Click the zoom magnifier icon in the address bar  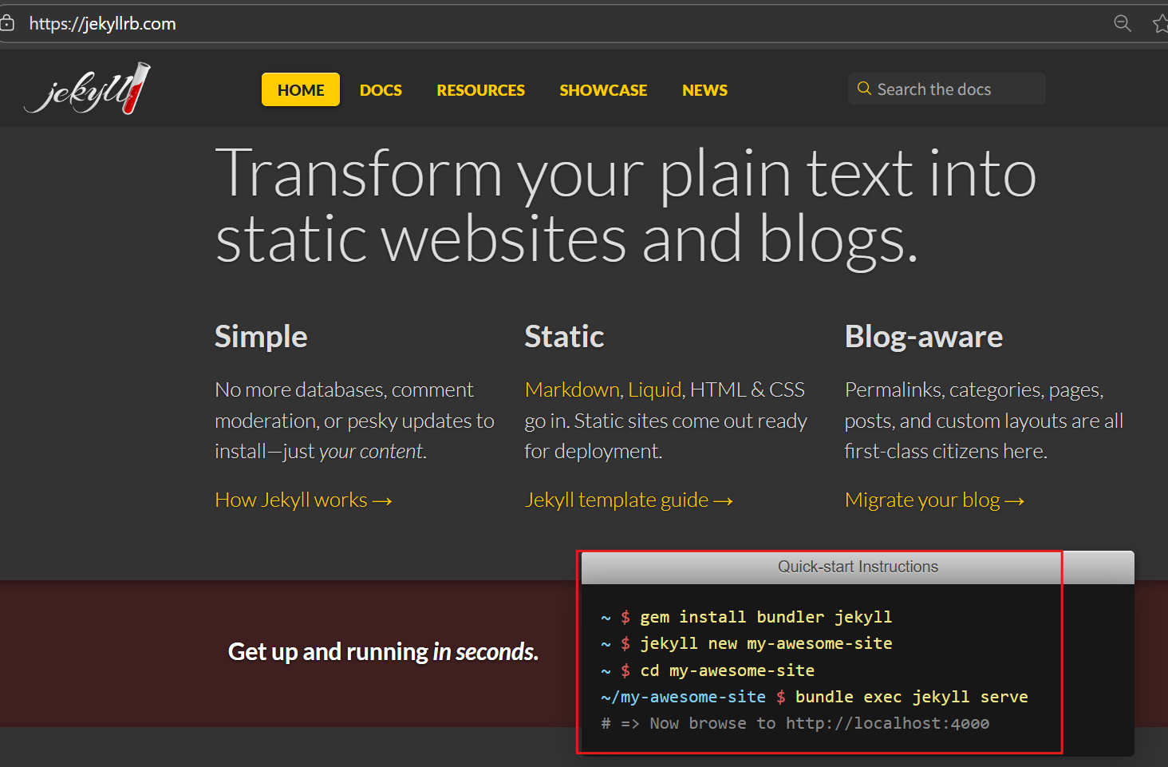pos(1123,23)
